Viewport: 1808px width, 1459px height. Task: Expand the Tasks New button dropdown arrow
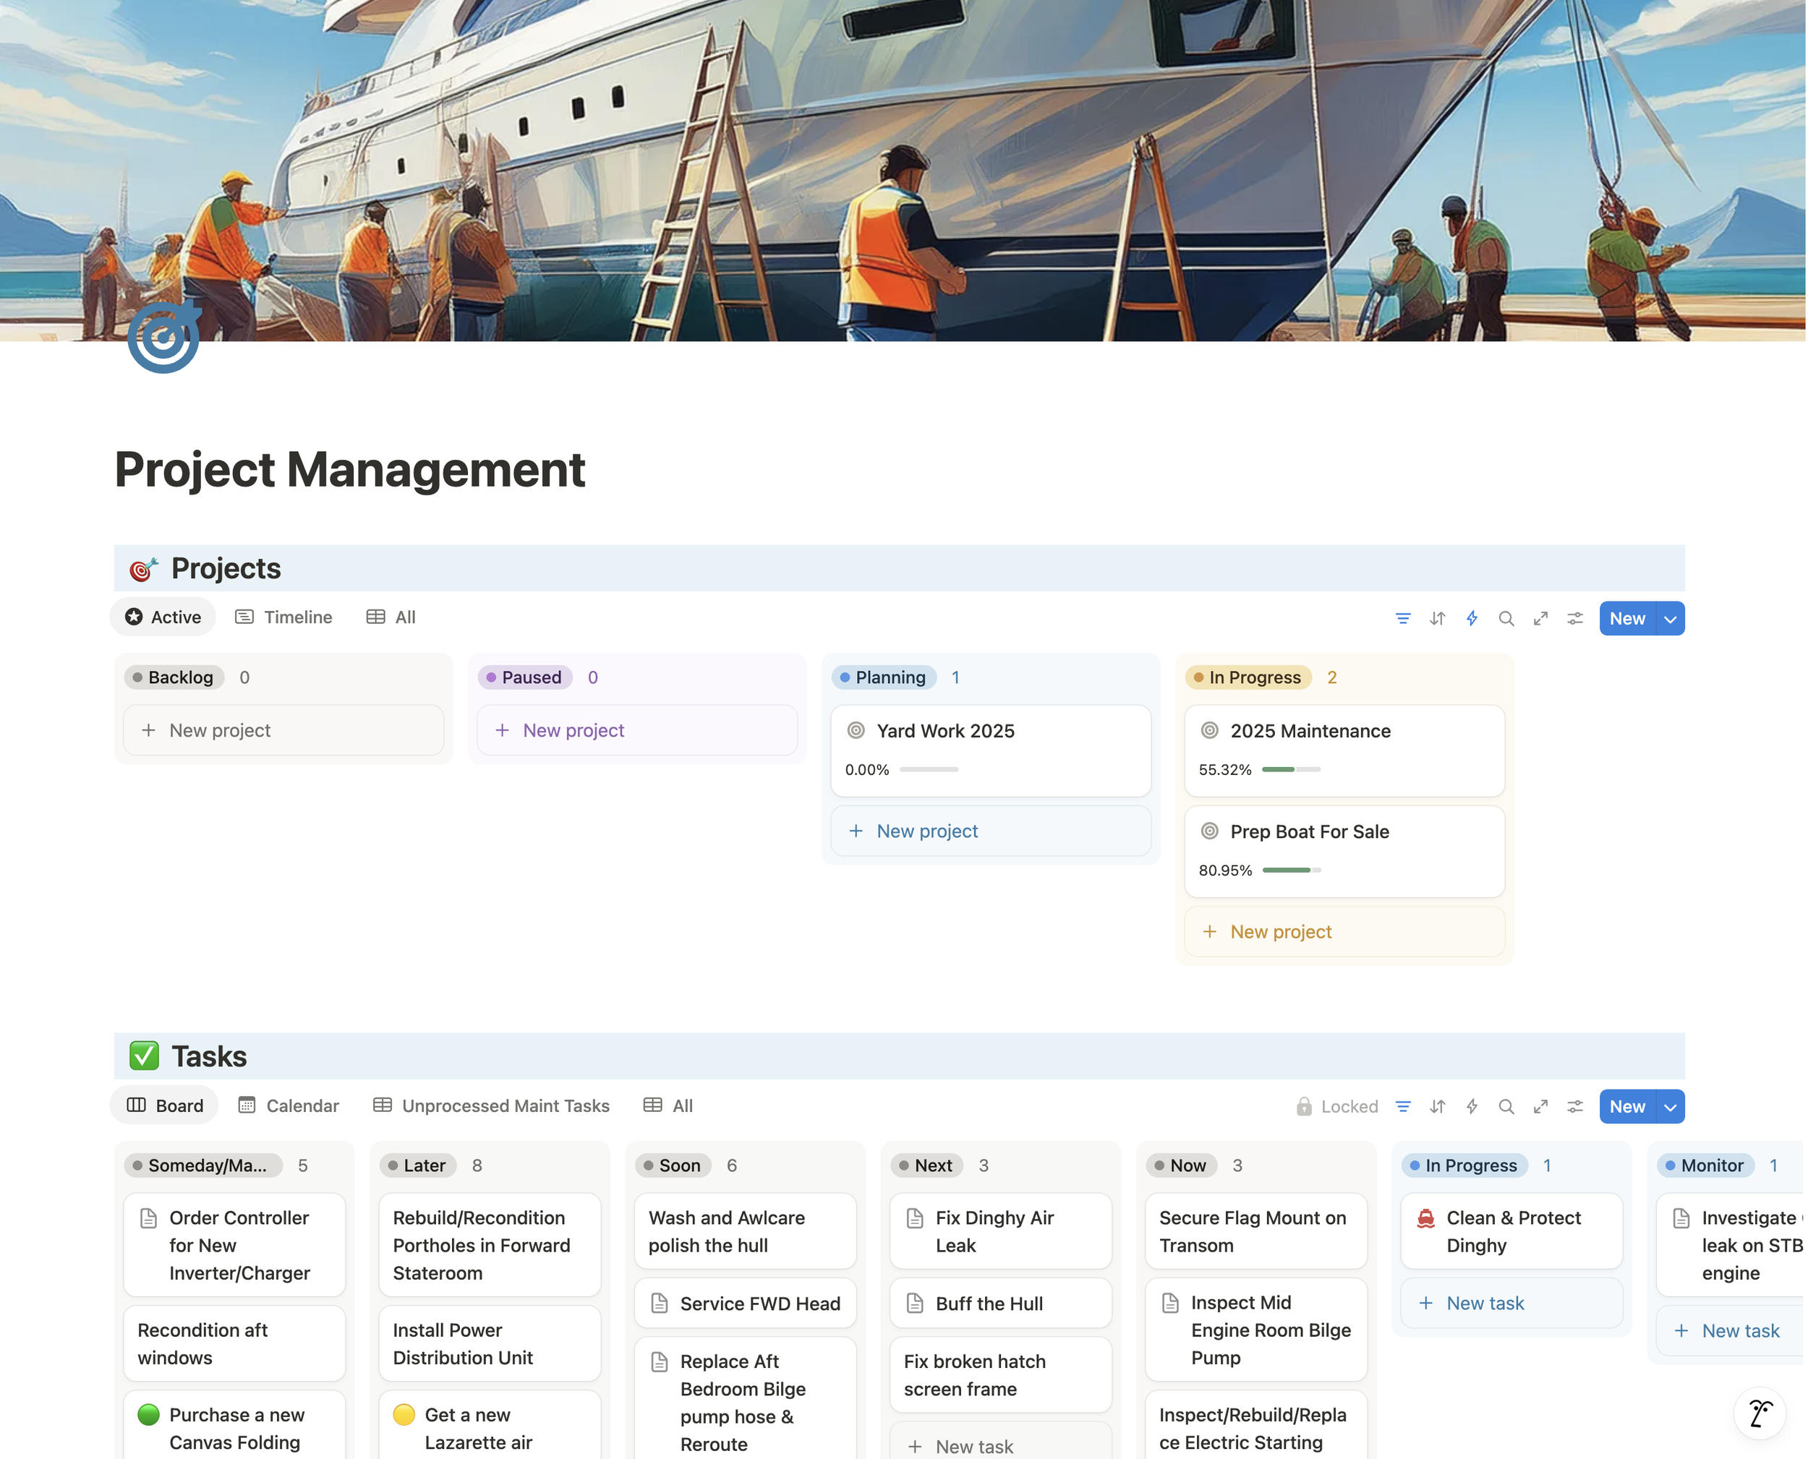point(1670,1107)
